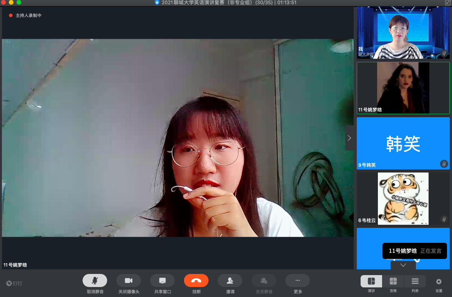The width and height of the screenshot is (452, 297).
Task: Click the 全员静音 mute all button
Action: click(x=264, y=281)
